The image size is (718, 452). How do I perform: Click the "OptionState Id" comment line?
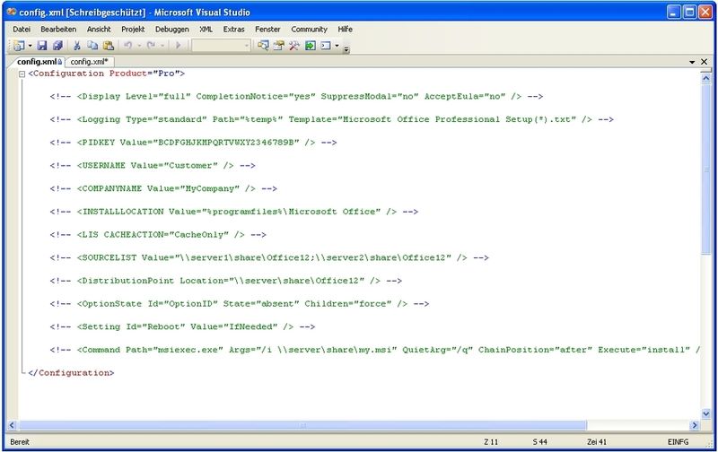tap(240, 304)
